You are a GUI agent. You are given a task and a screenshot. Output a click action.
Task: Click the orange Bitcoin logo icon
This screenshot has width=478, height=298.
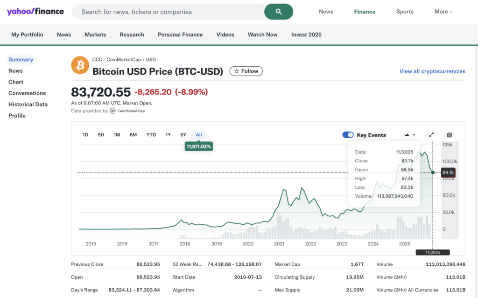click(x=80, y=66)
